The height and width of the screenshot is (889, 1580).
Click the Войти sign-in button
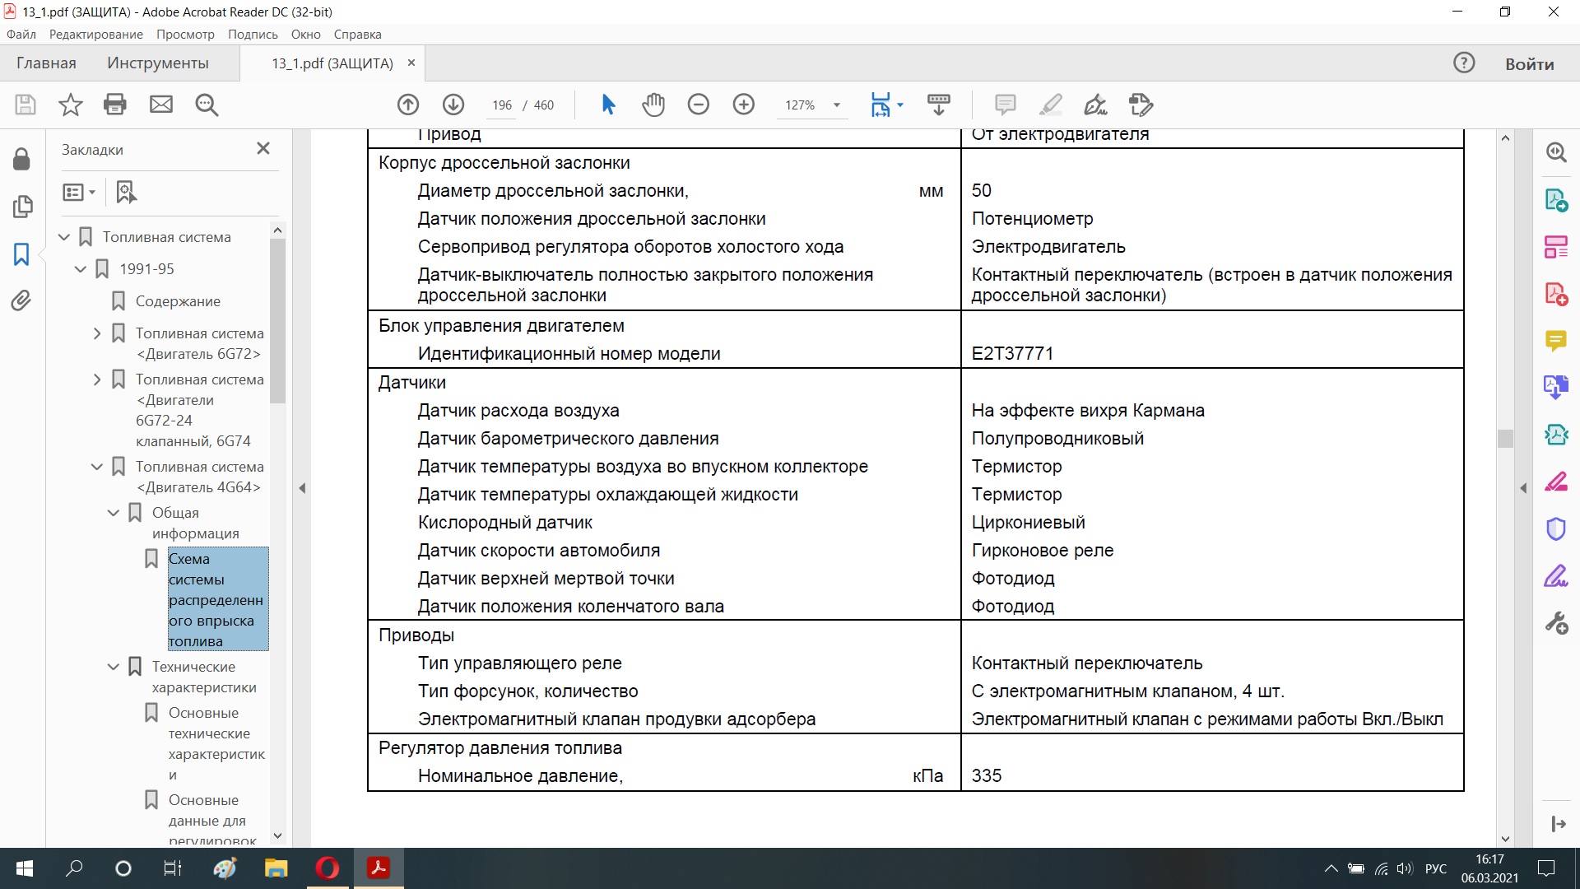pyautogui.click(x=1529, y=64)
